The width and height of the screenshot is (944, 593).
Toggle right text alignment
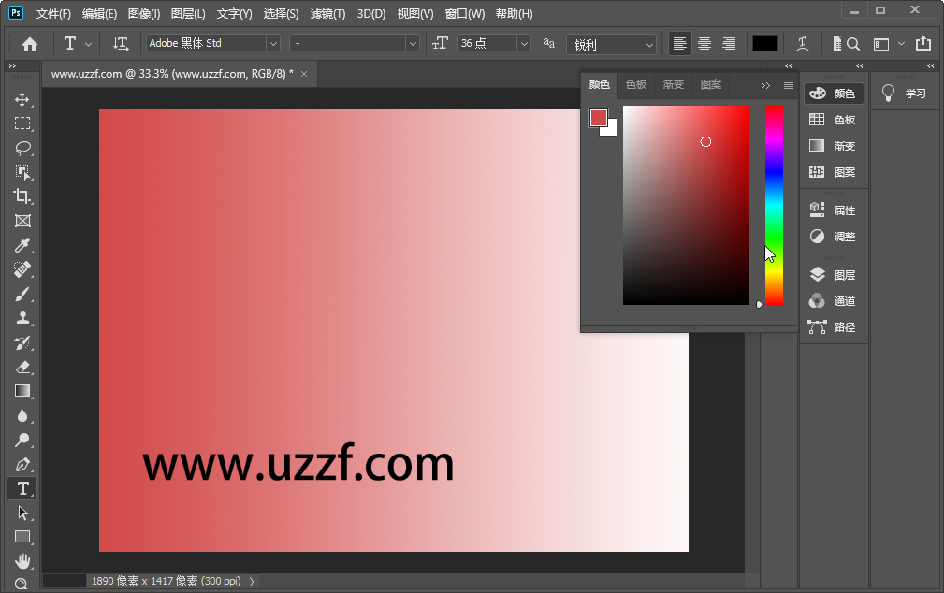[729, 43]
